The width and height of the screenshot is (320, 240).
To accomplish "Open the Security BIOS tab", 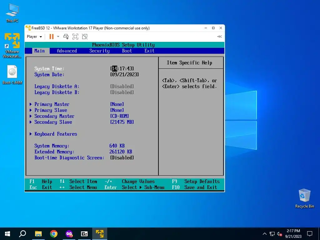I will (99, 51).
